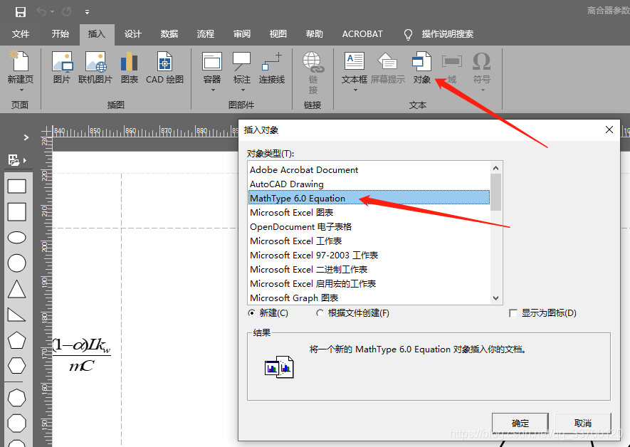Select the ellipse shape in stencil
The image size is (630, 447).
(17, 237)
